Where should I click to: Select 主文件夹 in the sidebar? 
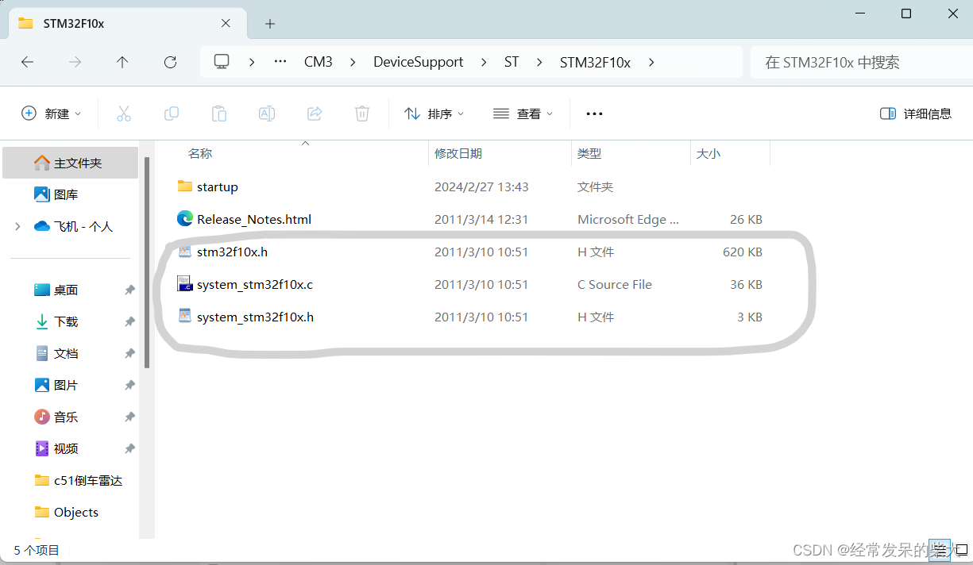(x=70, y=163)
